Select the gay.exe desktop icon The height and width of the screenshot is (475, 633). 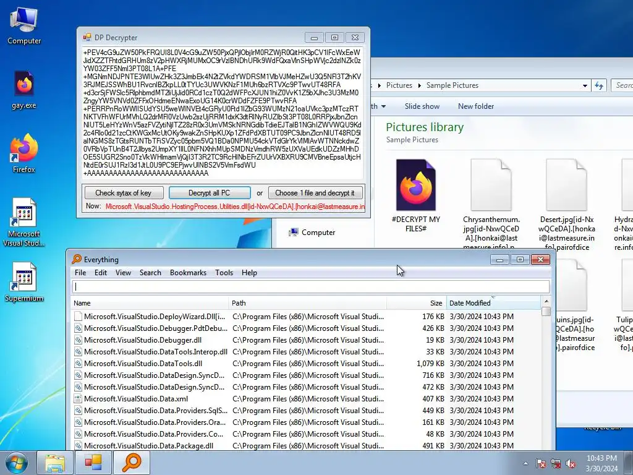[x=24, y=90]
